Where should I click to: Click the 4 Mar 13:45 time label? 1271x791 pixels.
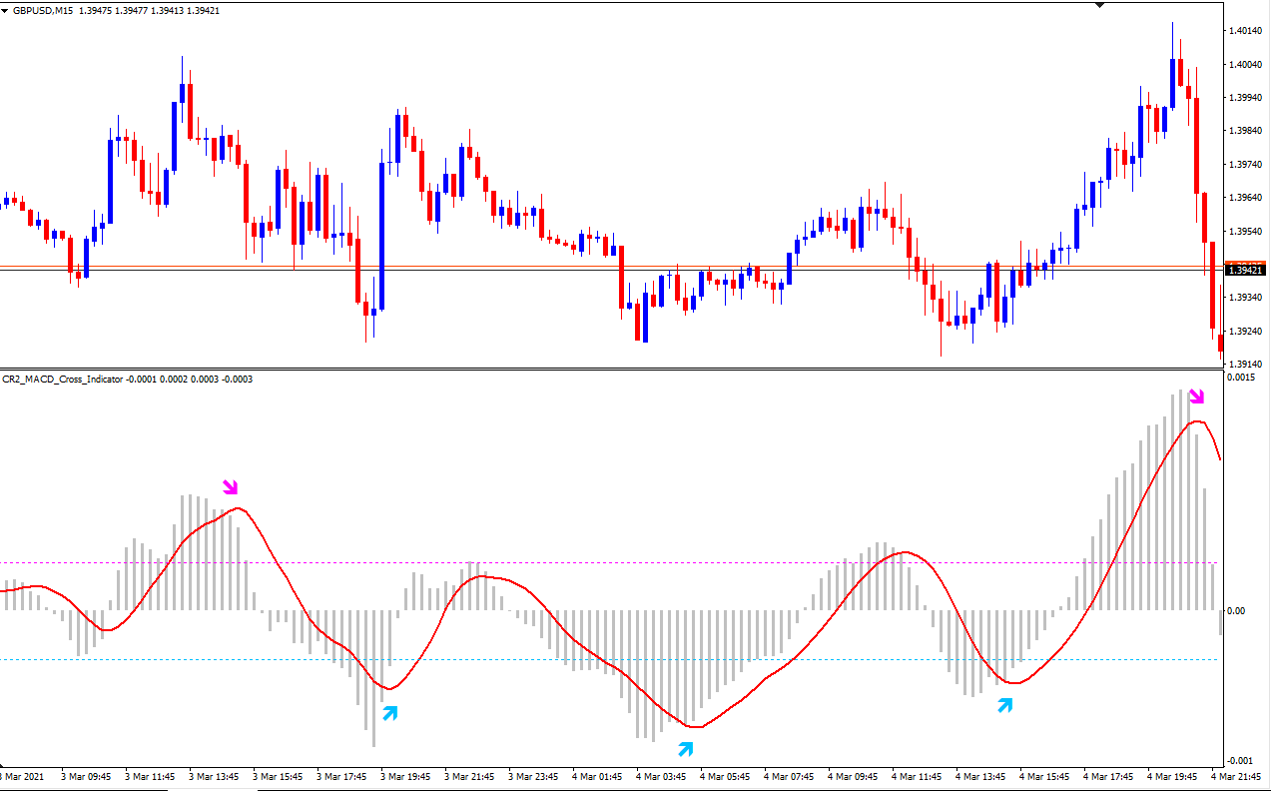(980, 776)
